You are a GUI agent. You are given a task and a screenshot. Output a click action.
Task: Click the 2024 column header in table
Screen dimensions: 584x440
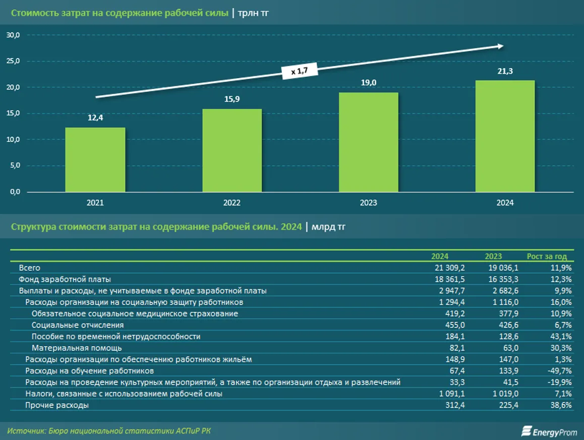[x=439, y=256]
